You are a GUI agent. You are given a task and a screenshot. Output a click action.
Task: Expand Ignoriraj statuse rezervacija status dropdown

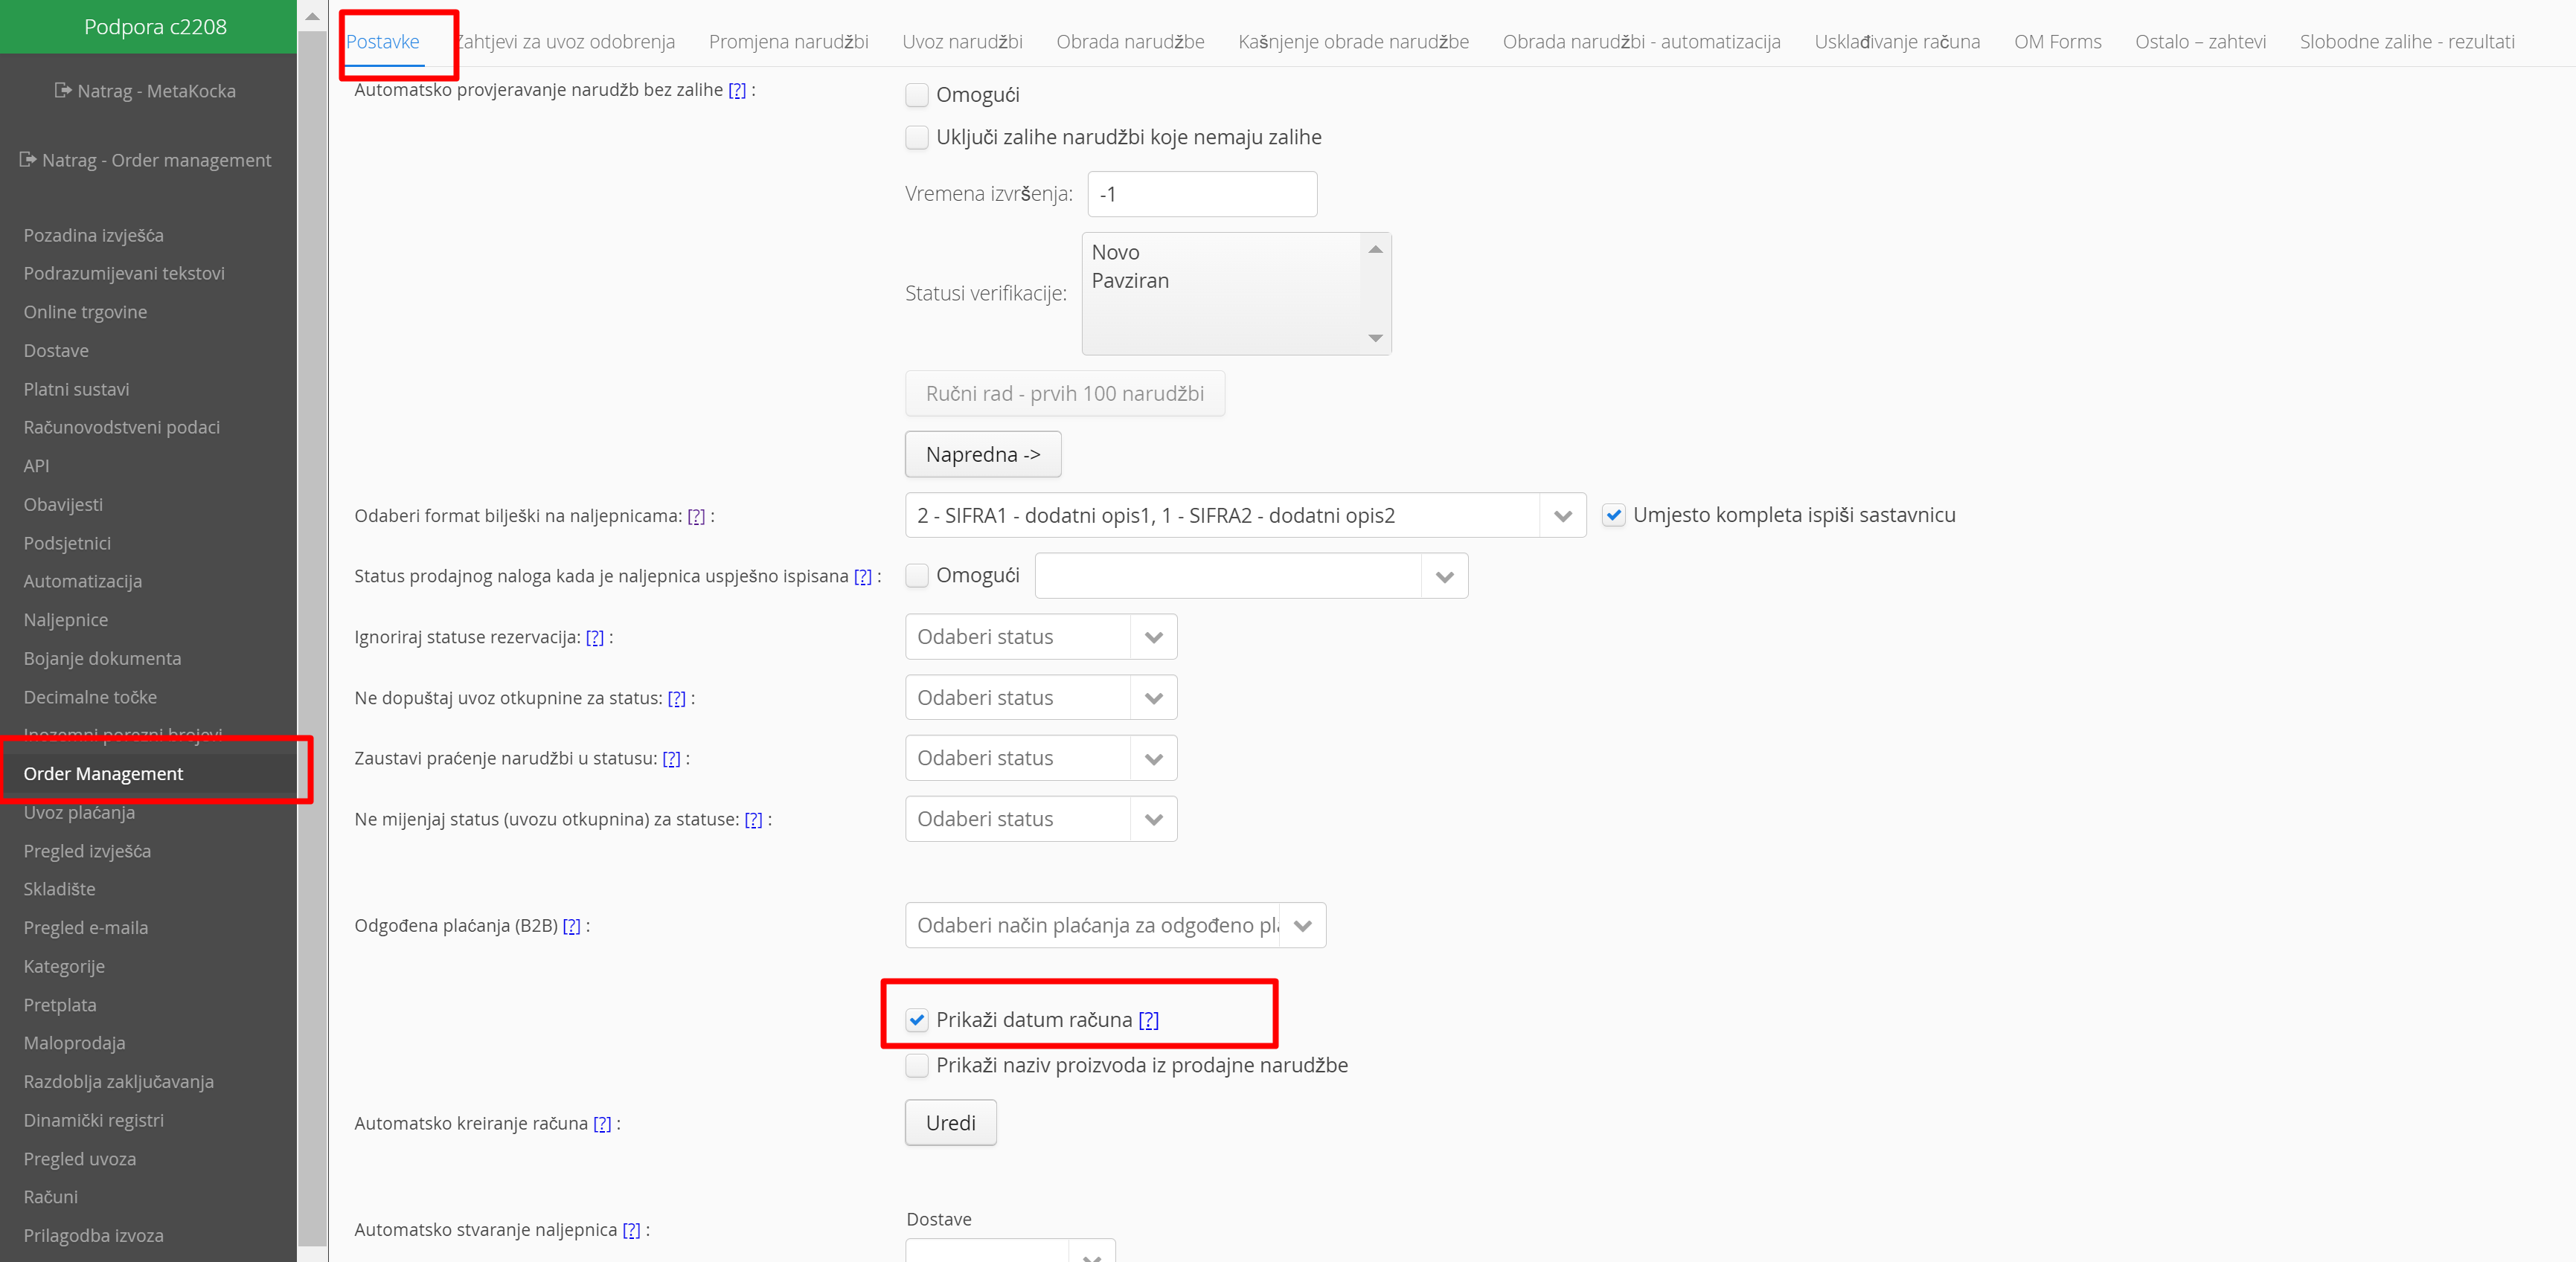point(1153,637)
